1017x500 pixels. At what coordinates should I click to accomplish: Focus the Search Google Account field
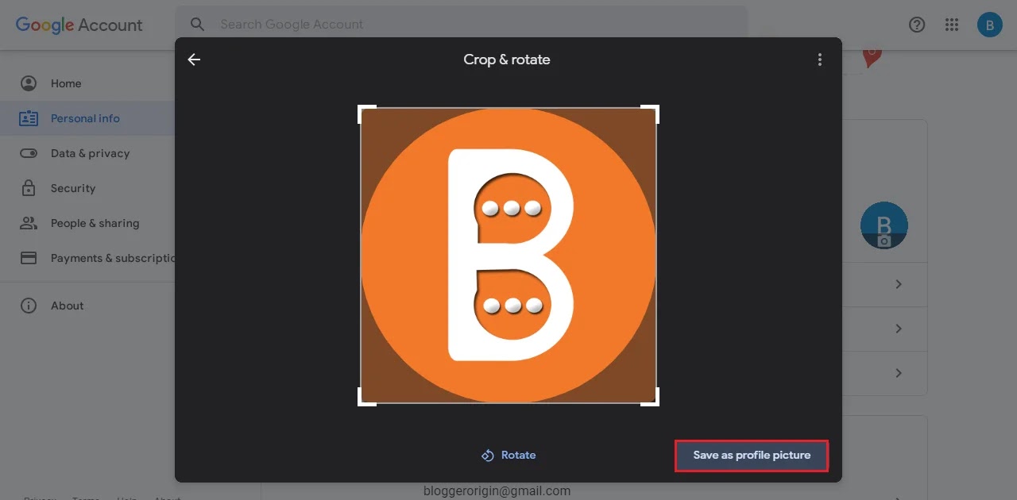(x=461, y=25)
